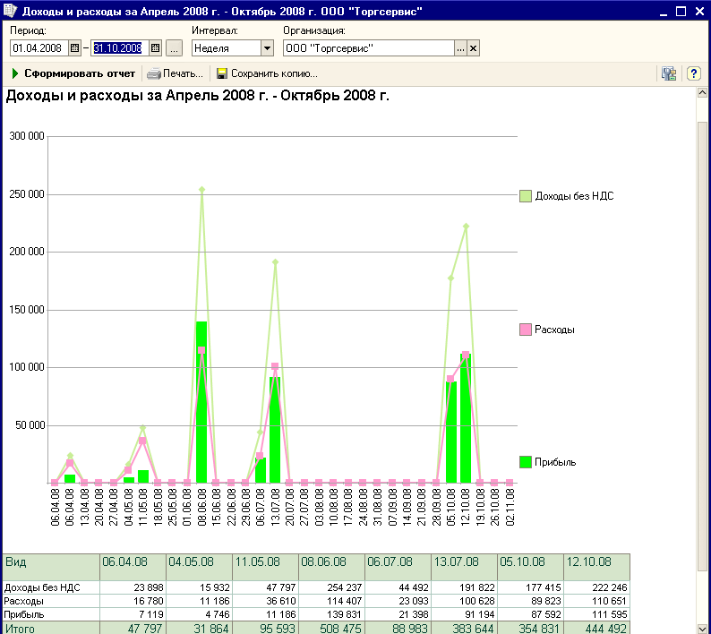Click the end date field 31.10.2008
Viewport: 711px width, 634px height.
point(118,48)
